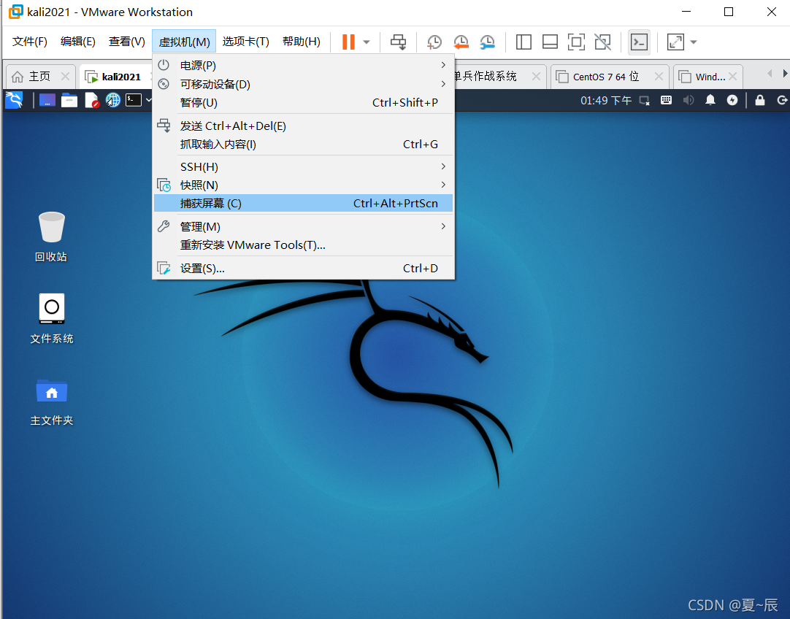The image size is (790, 619).
Task: Switch to the kali2021 tab
Action: click(x=115, y=77)
